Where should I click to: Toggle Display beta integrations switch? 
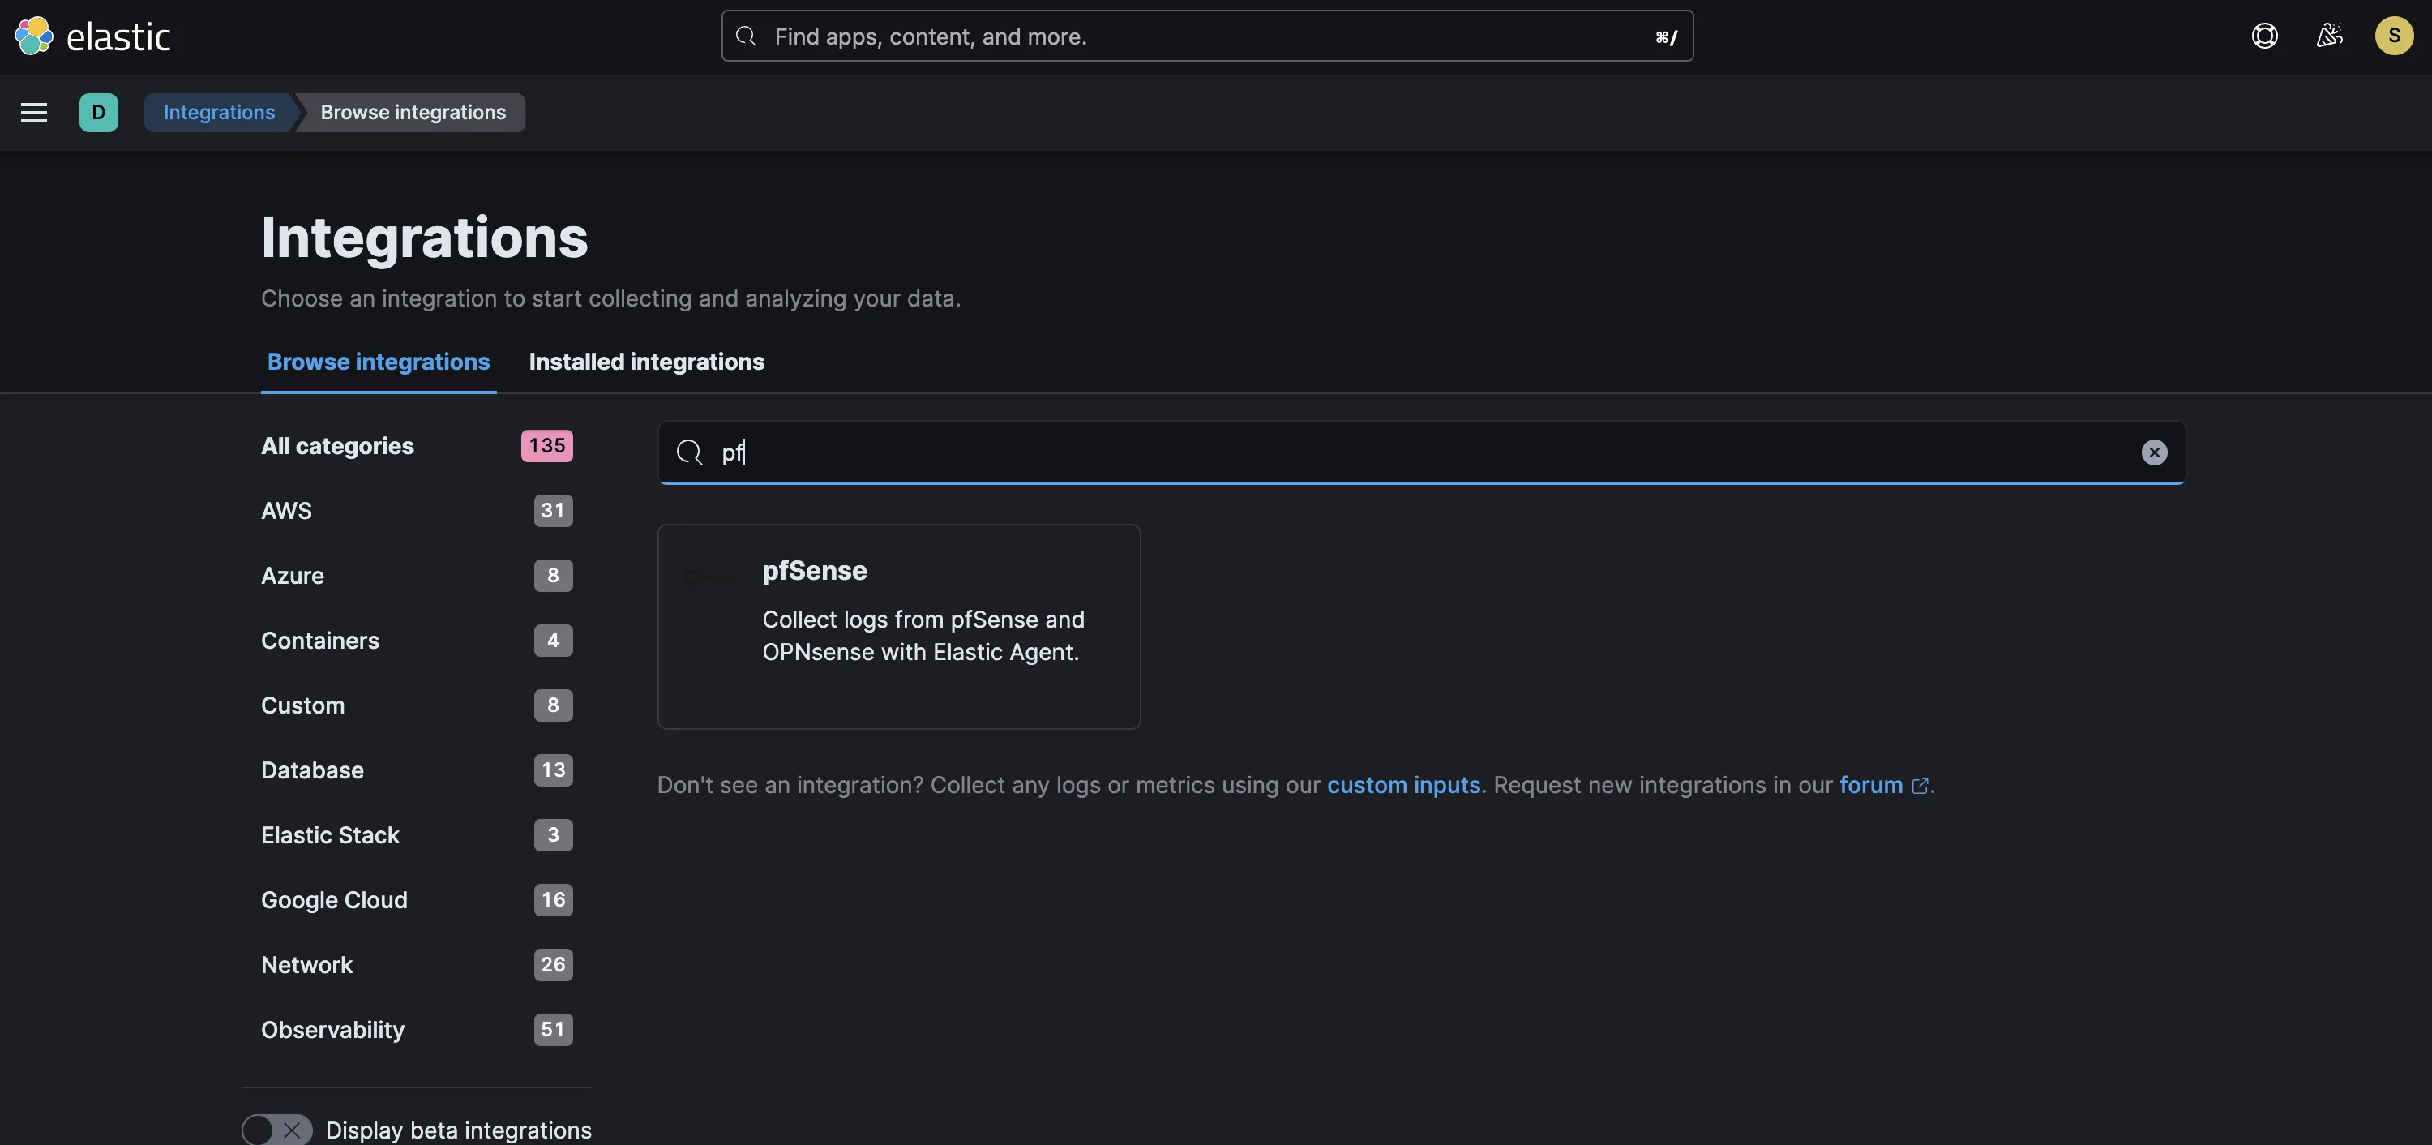click(x=276, y=1129)
